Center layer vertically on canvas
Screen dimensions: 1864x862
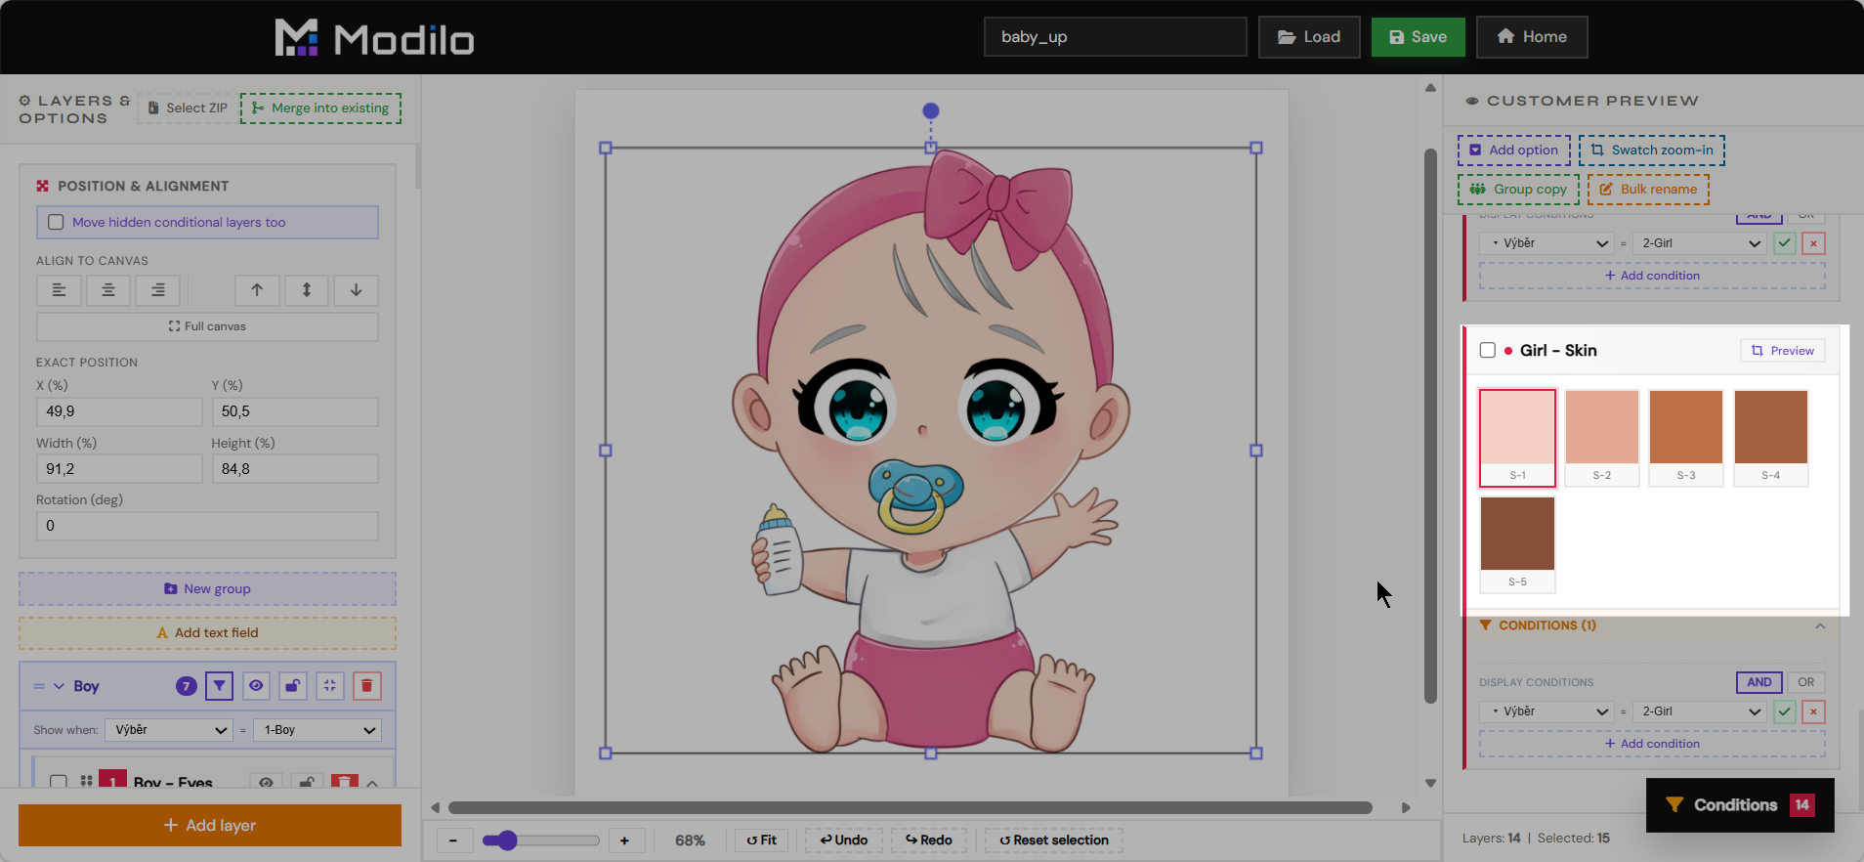[x=307, y=290]
